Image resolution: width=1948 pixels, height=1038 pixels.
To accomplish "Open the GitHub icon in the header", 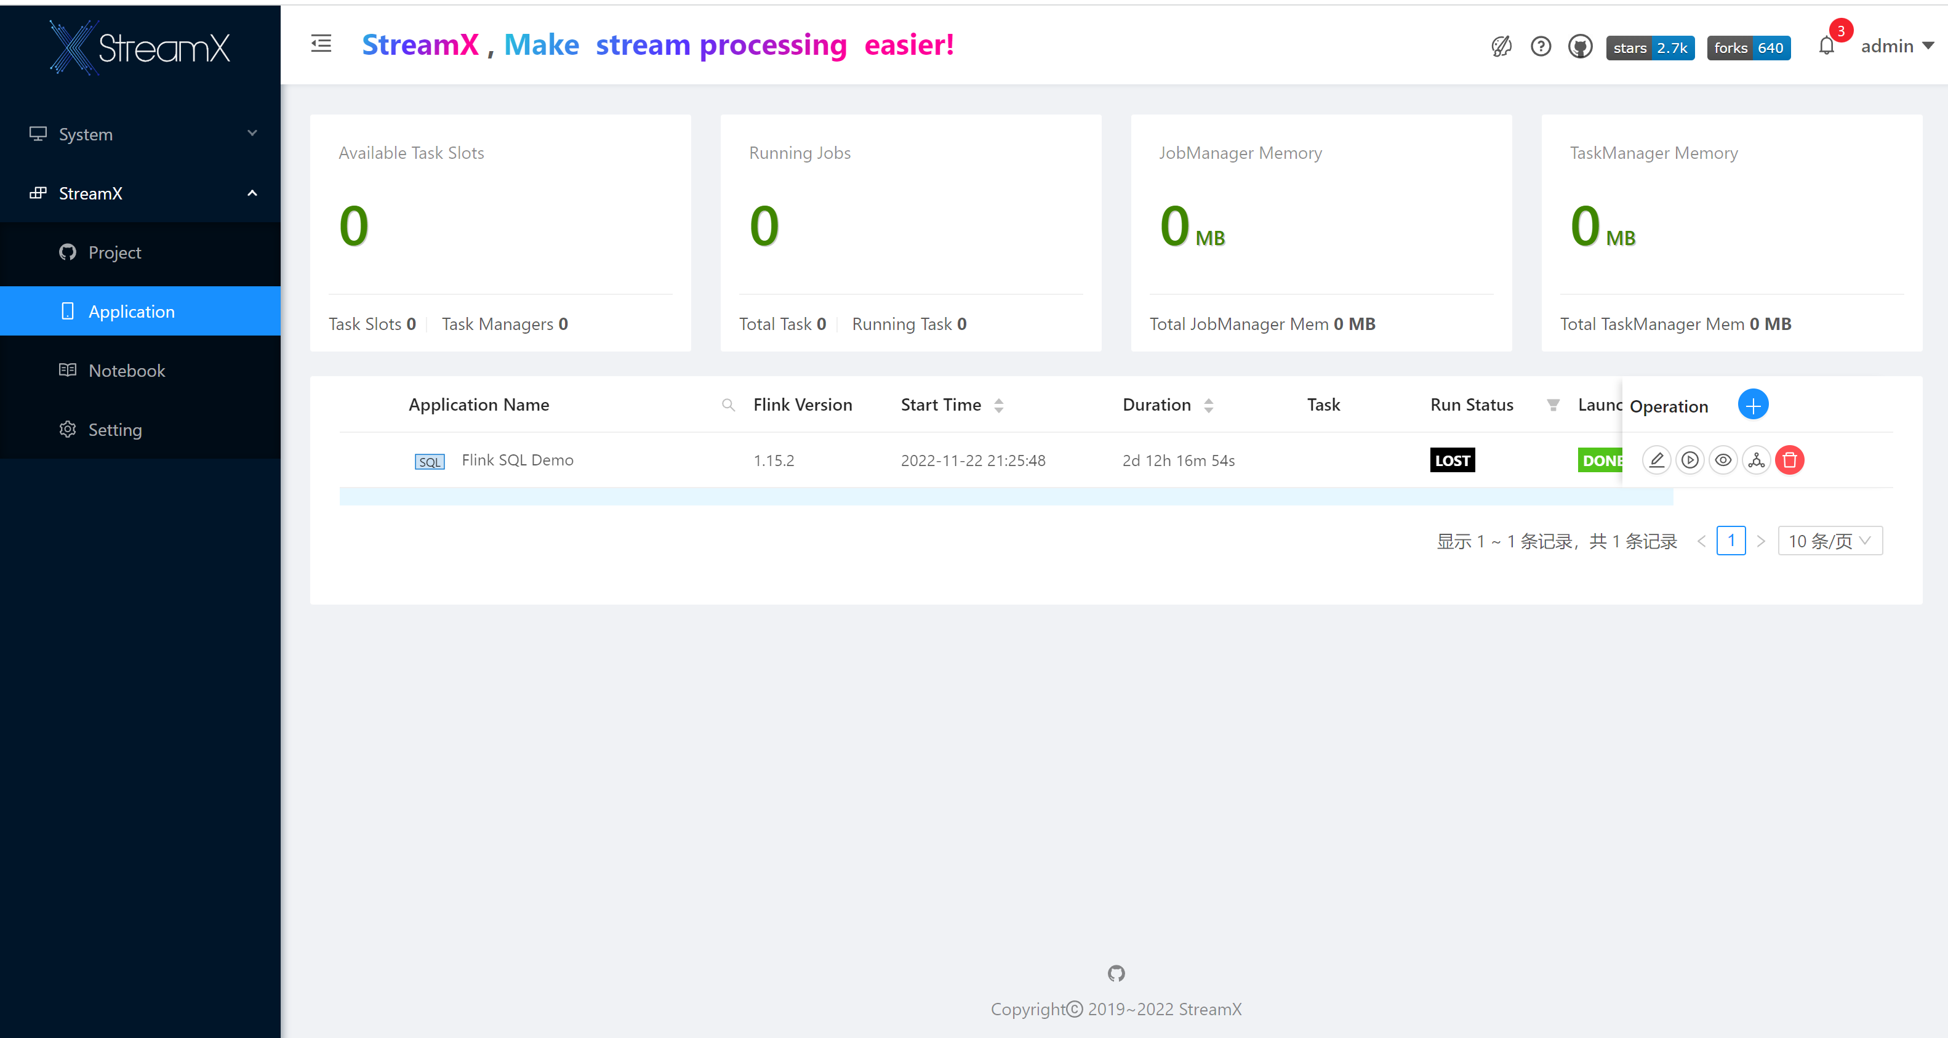I will point(1580,47).
